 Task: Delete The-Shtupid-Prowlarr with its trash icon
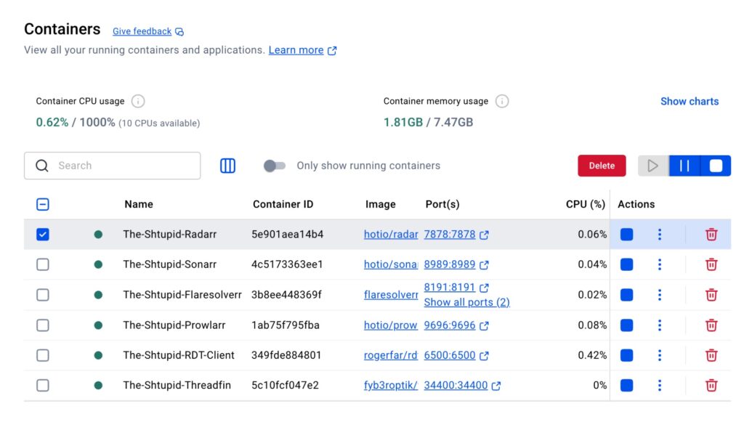click(711, 325)
